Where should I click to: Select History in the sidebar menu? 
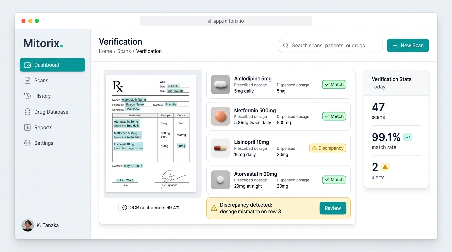(42, 96)
